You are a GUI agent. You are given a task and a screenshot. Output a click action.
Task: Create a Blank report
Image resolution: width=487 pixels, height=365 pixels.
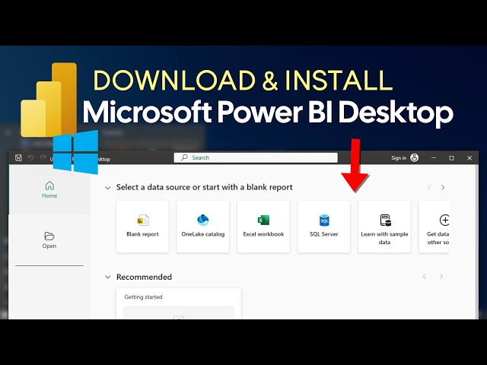click(x=142, y=227)
